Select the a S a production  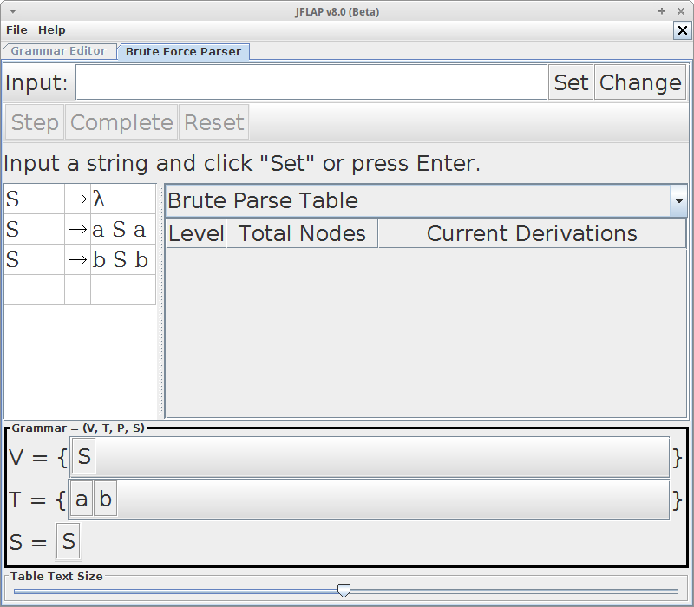[119, 230]
